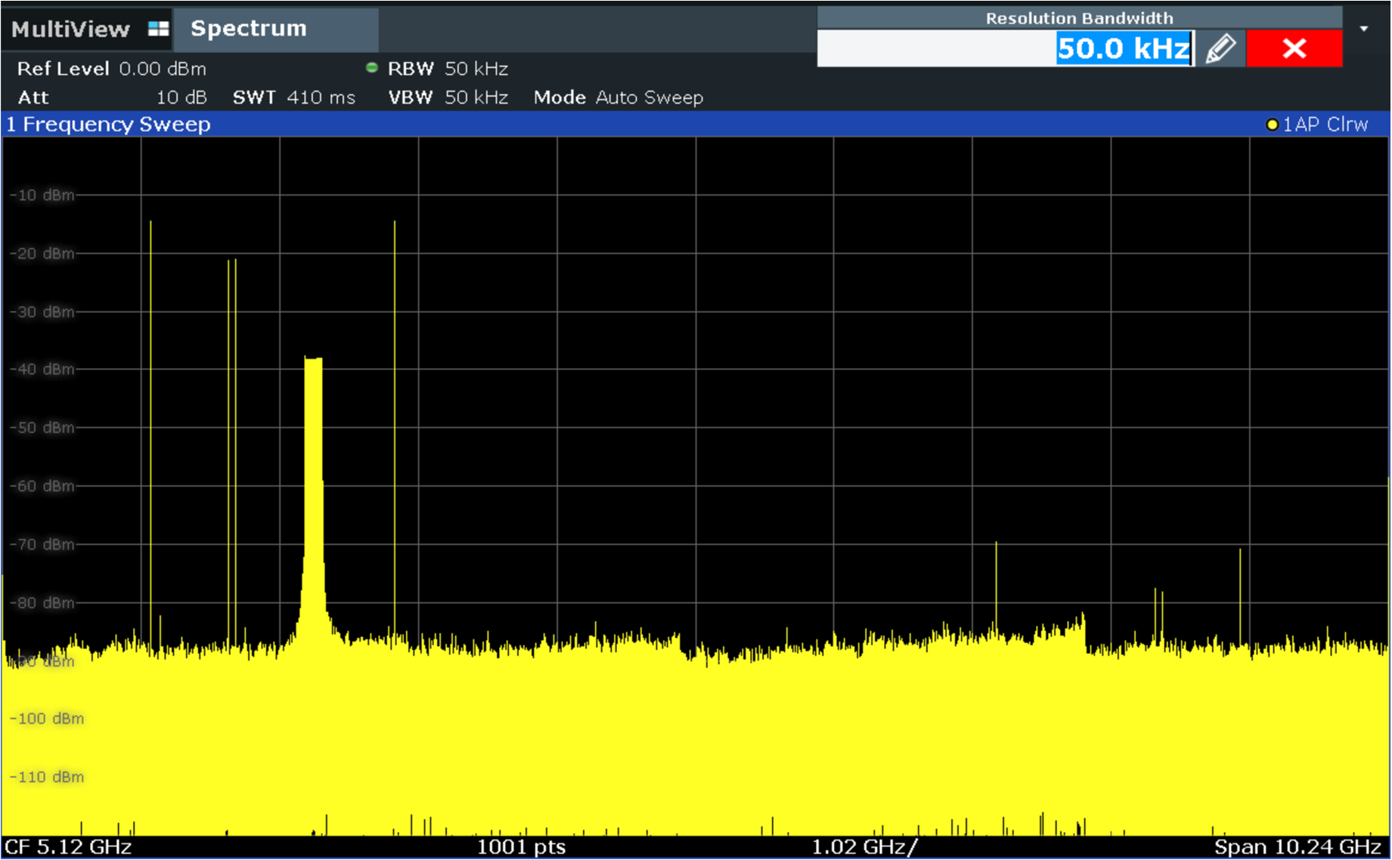Open the pencil edit icon beside the RBW entry
This screenshot has width=1392, height=860.
click(x=1222, y=48)
